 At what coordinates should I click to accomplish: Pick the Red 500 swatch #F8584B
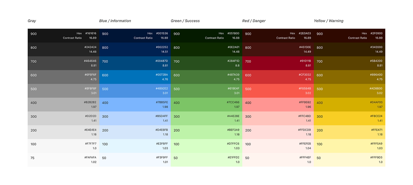point(278,91)
